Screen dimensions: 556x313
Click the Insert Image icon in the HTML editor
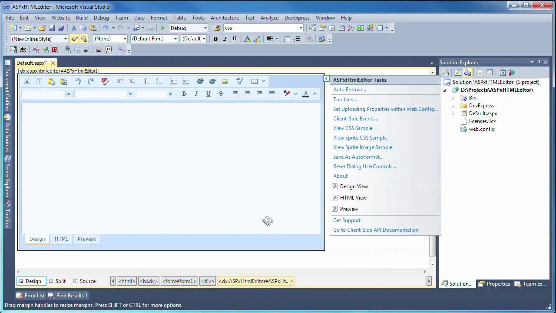click(225, 81)
